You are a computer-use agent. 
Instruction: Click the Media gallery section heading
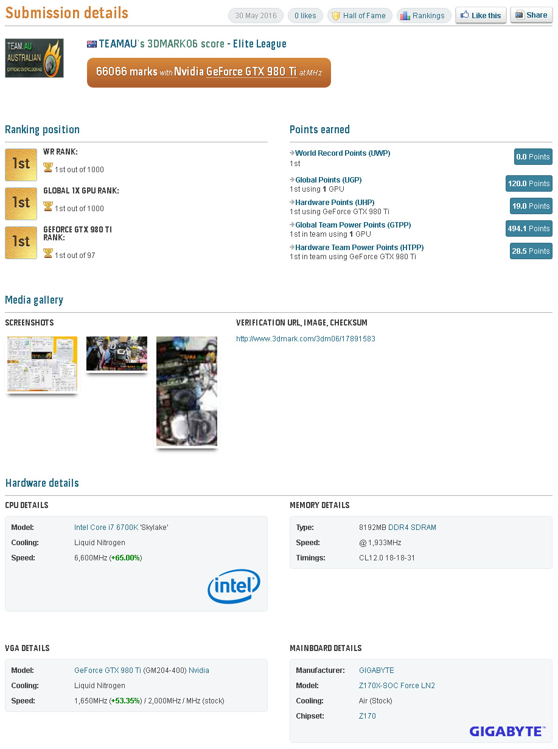pos(34,300)
